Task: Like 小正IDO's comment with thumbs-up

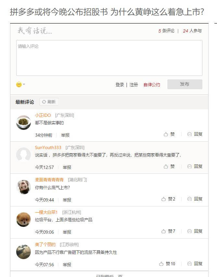Action: coord(169,134)
